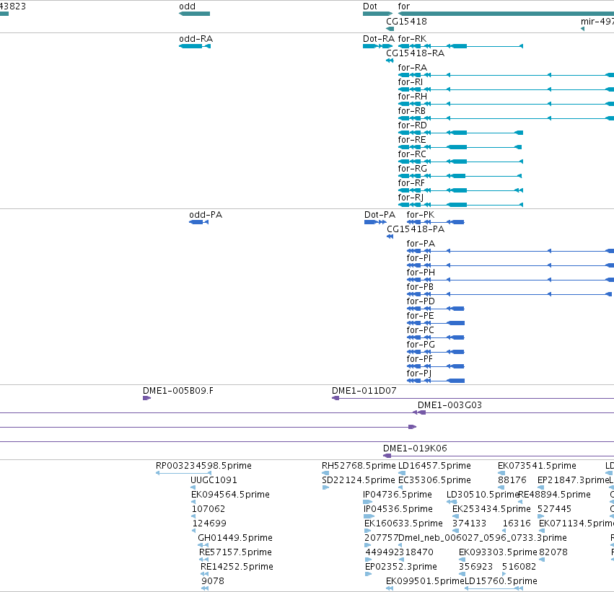Select the DME1-011D07 feature label
This screenshot has width=614, height=592.
pyautogui.click(x=364, y=391)
